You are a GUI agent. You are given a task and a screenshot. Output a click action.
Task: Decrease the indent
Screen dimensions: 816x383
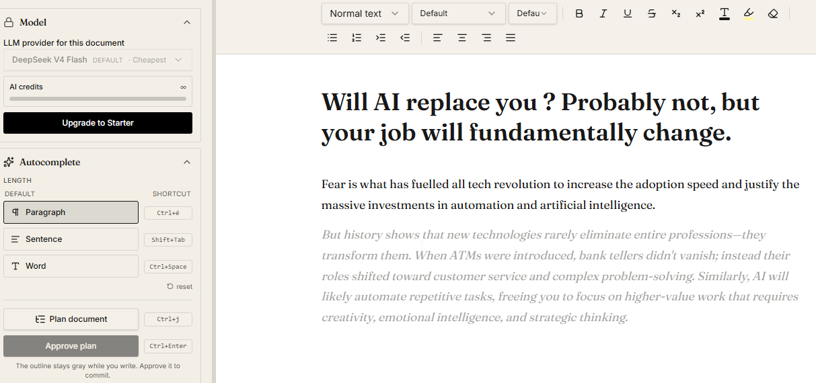(x=405, y=38)
